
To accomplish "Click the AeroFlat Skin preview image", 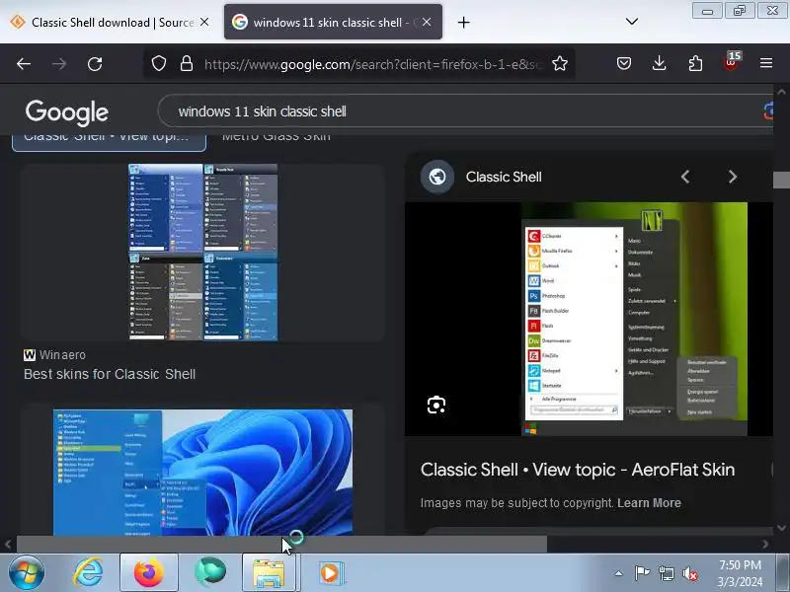I will [x=634, y=319].
